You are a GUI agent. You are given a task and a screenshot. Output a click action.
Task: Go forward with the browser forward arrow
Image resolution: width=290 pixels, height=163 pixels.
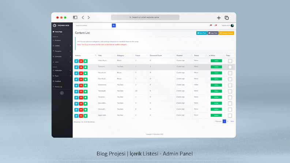(88, 18)
